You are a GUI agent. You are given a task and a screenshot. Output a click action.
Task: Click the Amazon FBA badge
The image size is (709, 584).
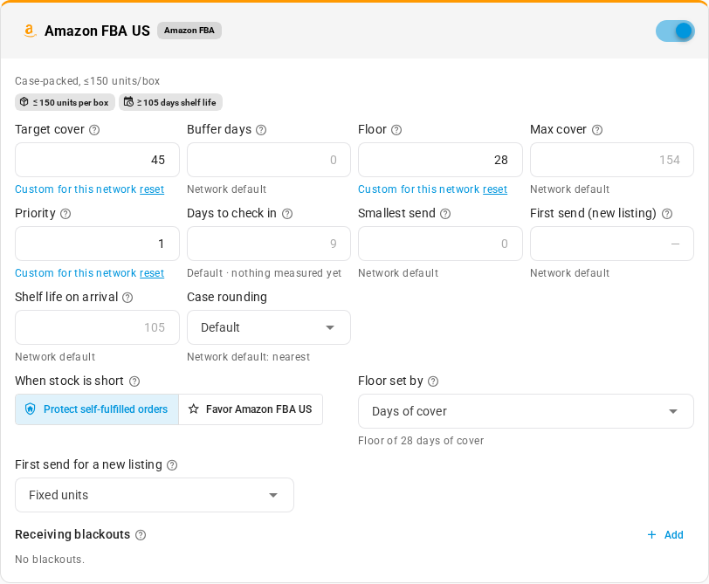tap(189, 31)
